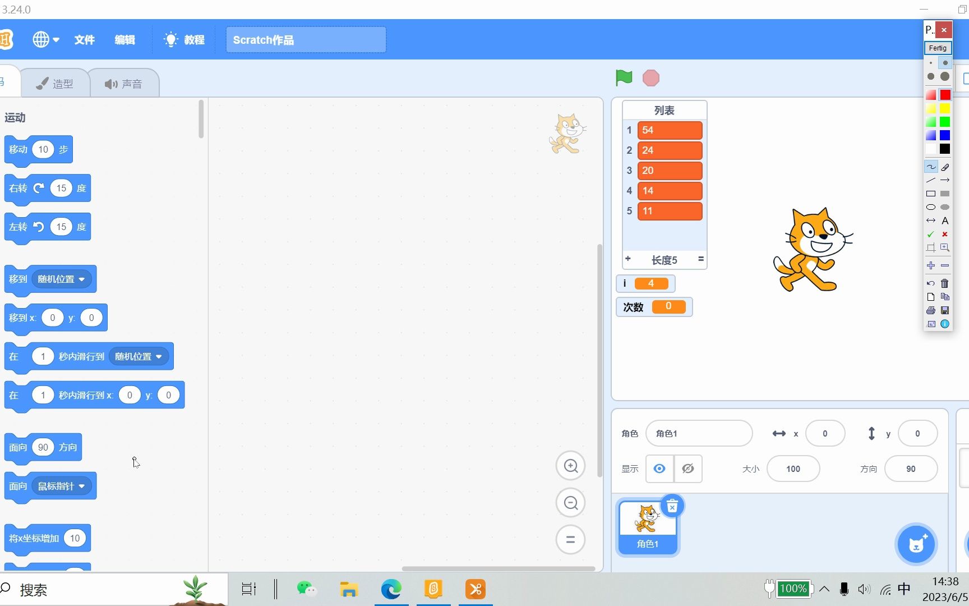Screen dimensions: 969x606
Task: Open the 随机位置 dropdown in 移到 block
Action: click(x=62, y=279)
